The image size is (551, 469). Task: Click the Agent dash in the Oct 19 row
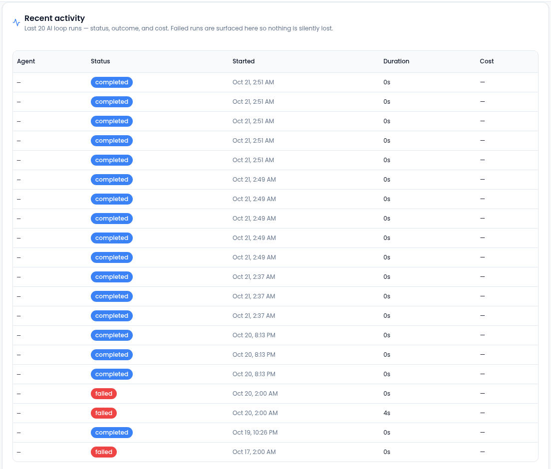[19, 433]
